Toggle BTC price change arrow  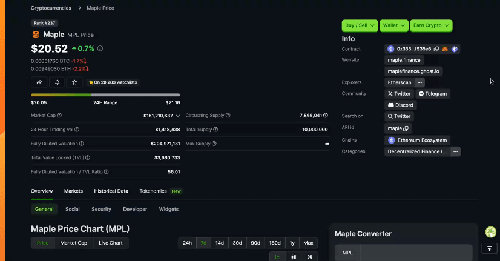(x=85, y=61)
